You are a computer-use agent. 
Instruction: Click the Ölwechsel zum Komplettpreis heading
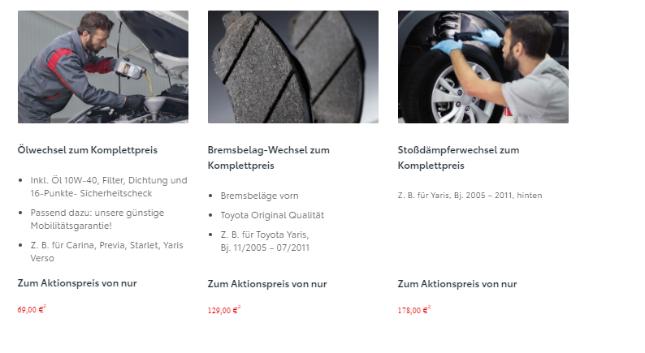pos(87,150)
